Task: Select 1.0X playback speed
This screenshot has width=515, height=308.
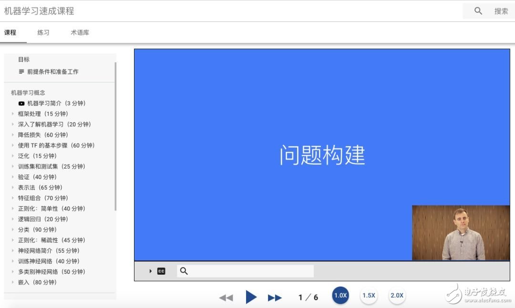Action: pos(340,296)
